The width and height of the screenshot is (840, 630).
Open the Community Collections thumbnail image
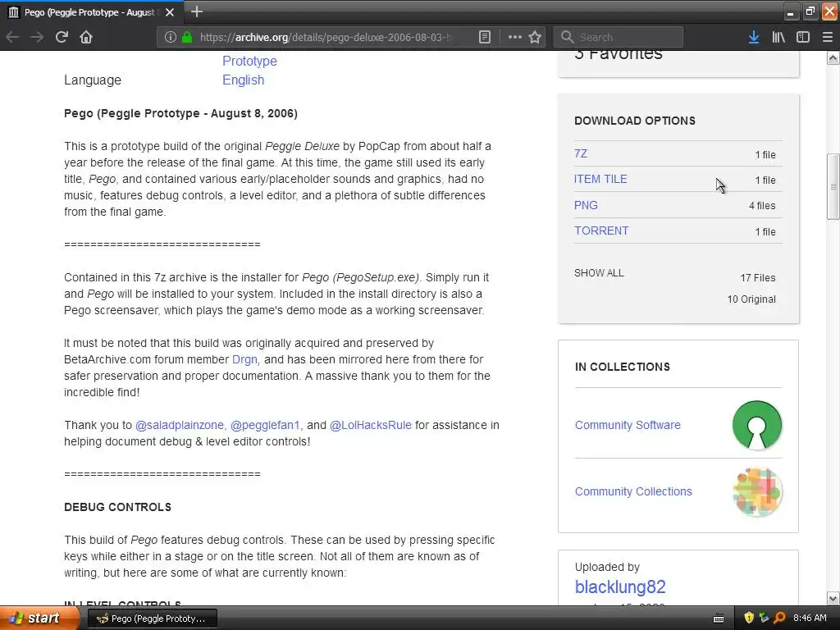click(757, 492)
